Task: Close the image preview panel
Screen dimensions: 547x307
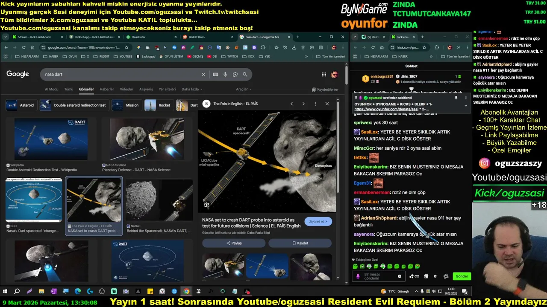Action: pyautogui.click(x=327, y=104)
